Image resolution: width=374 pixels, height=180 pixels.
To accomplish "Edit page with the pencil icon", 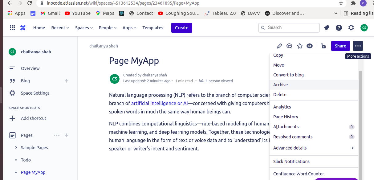I will (x=279, y=46).
